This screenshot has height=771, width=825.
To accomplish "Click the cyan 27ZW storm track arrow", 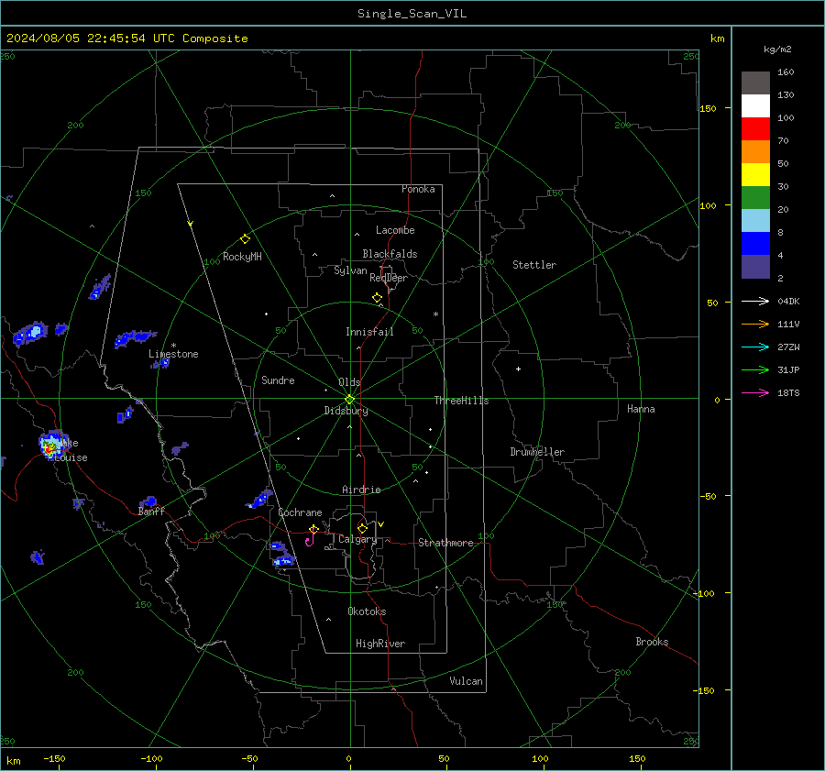I will (755, 347).
